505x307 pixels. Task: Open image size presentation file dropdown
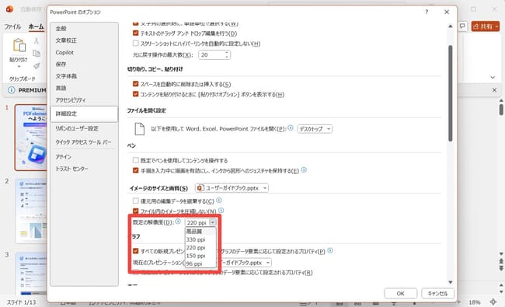pos(232,188)
